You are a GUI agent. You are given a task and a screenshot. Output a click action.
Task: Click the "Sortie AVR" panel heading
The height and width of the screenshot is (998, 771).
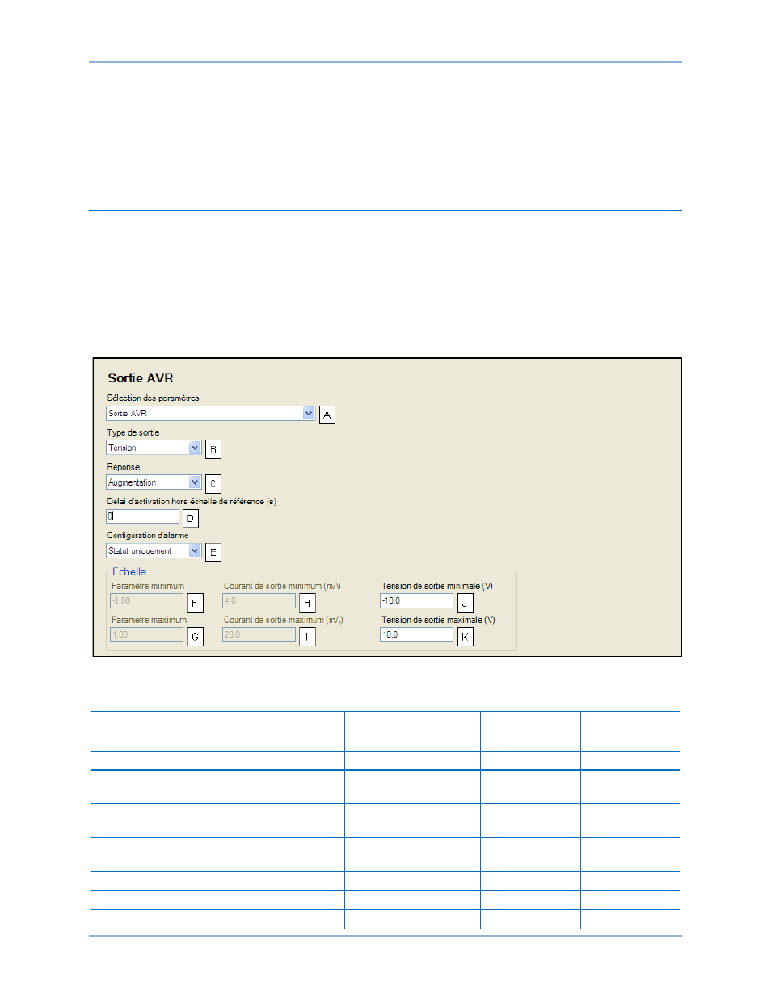coord(141,378)
